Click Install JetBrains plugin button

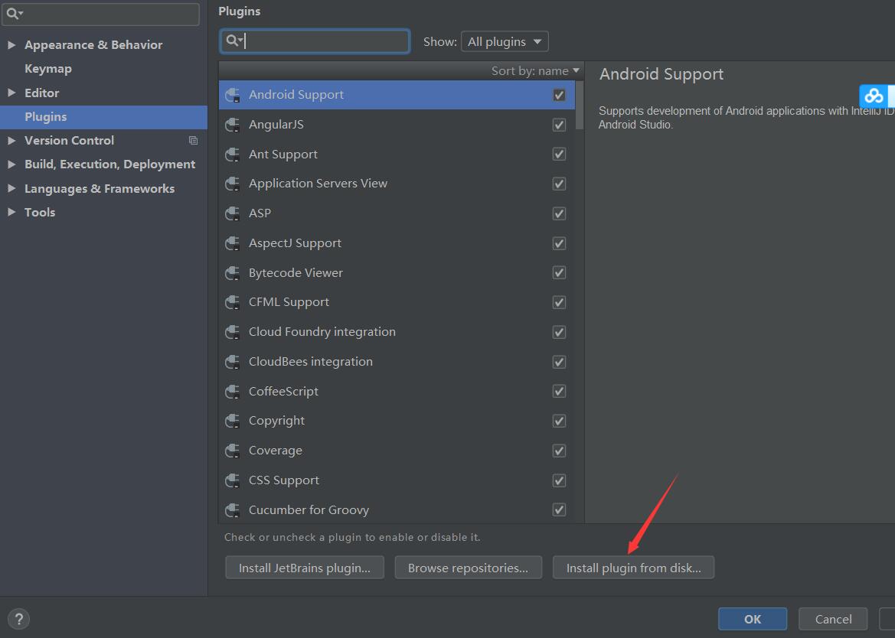pos(305,568)
